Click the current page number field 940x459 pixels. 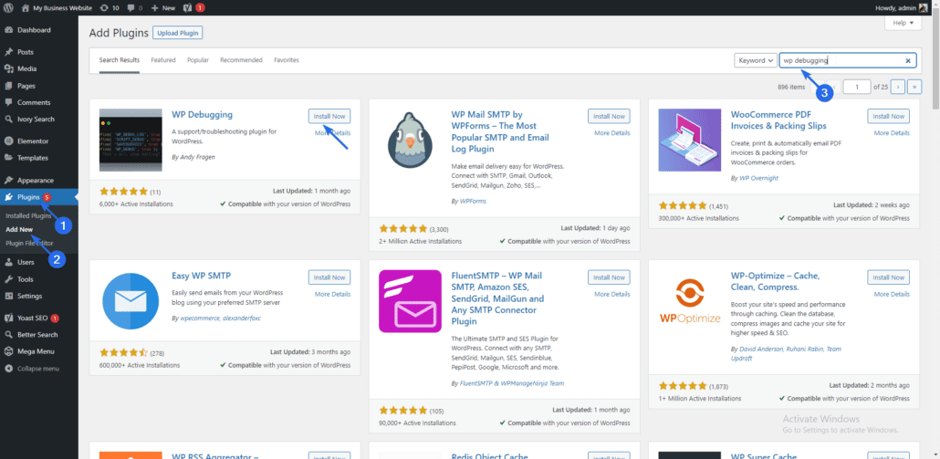857,87
